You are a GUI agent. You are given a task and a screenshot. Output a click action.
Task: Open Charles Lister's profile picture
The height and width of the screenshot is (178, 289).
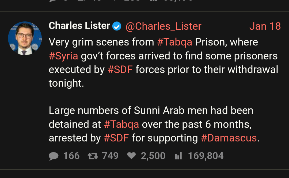coord(25,38)
